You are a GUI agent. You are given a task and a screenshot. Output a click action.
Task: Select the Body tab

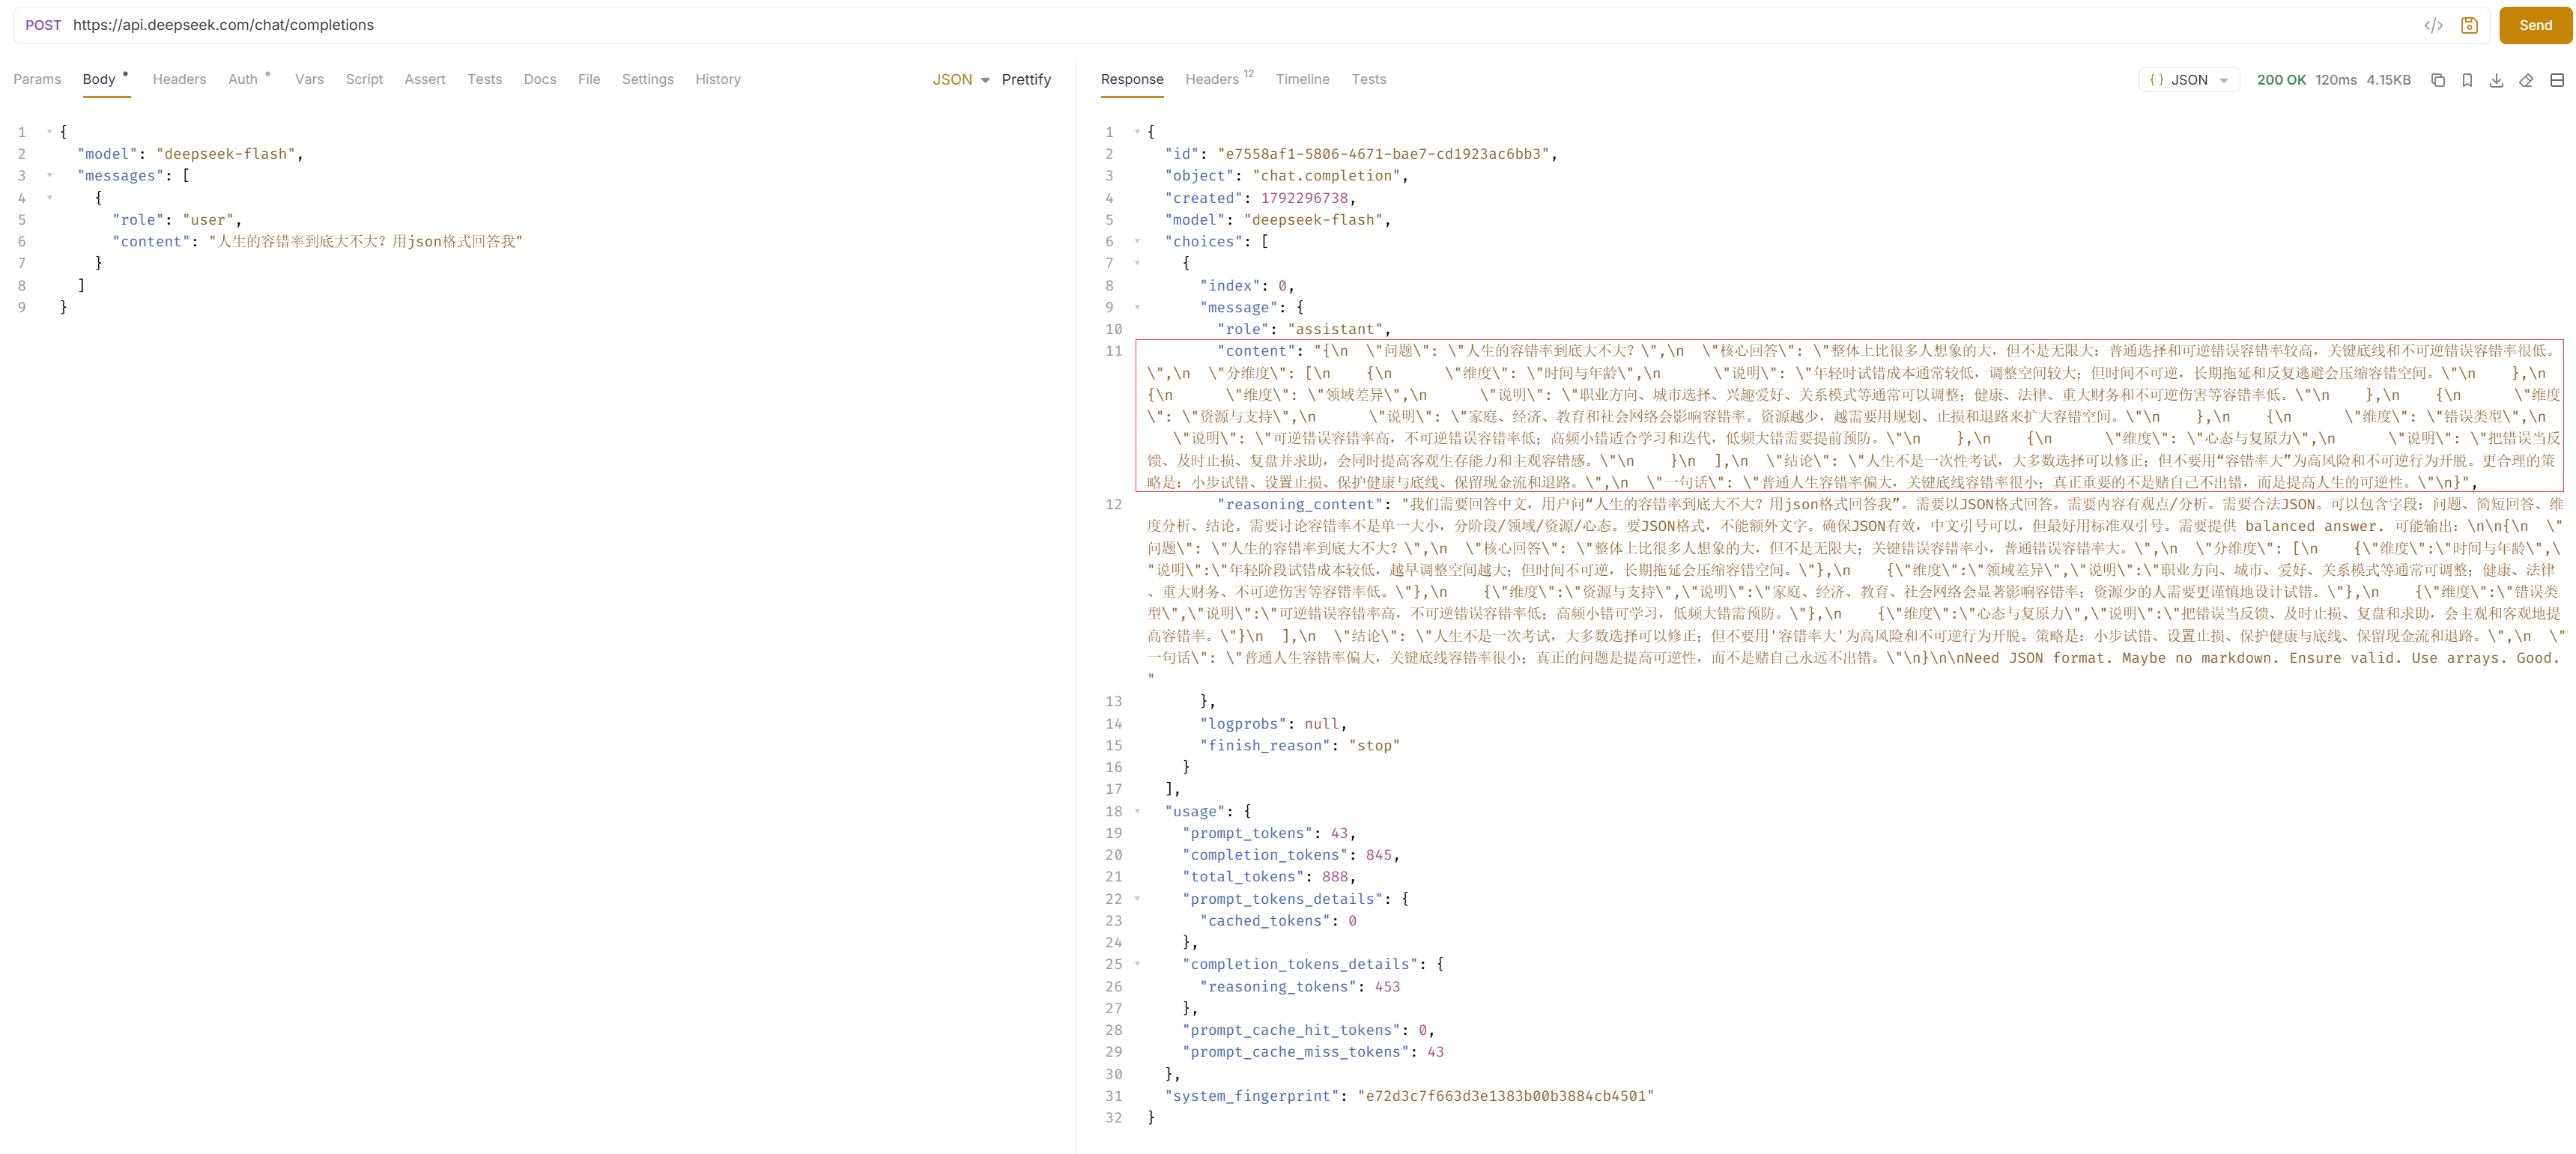click(x=99, y=80)
